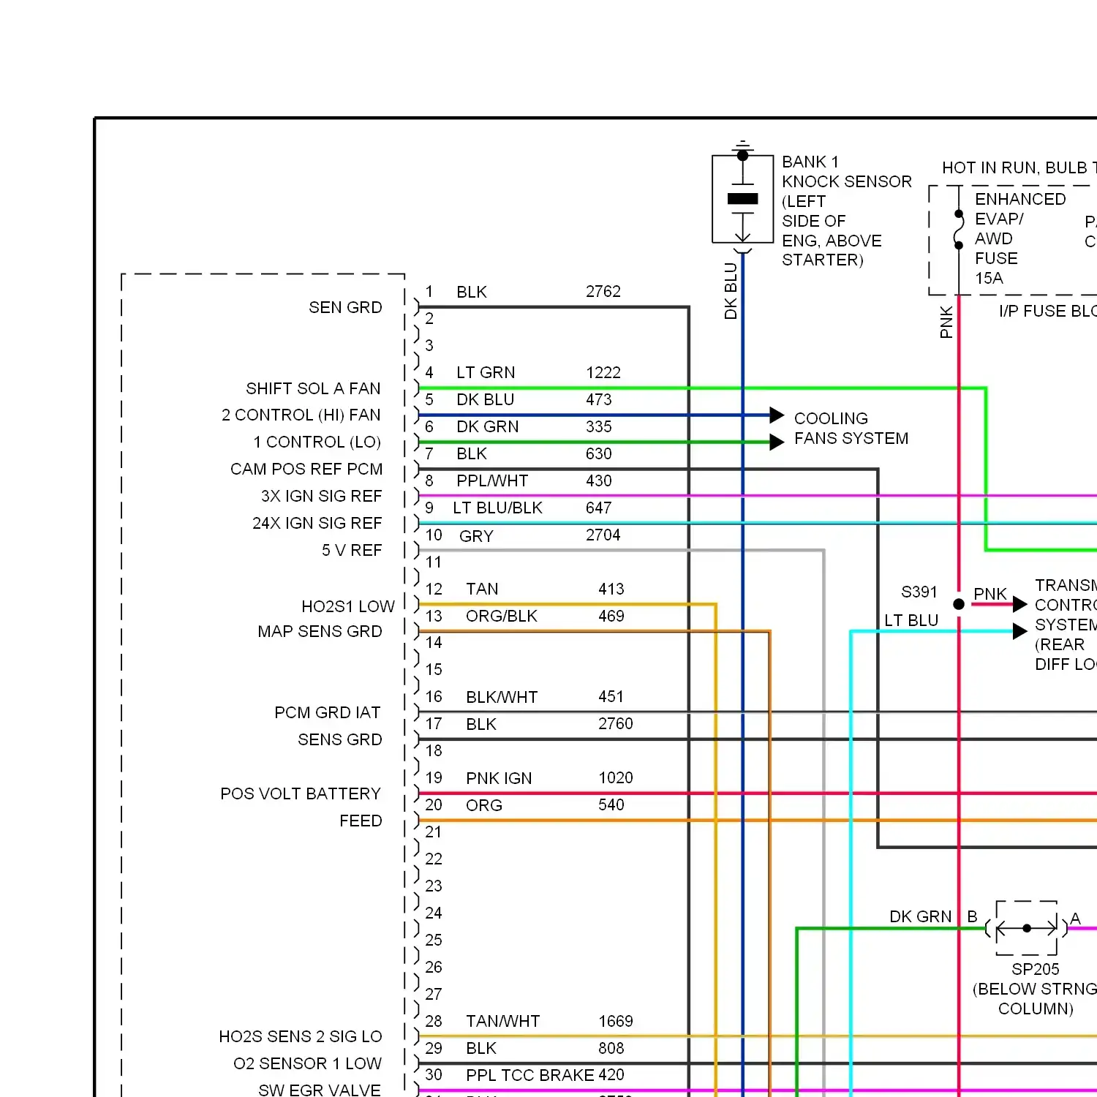The height and width of the screenshot is (1097, 1097).
Task: Select the 'SW EGR VALVE' label
Action: [x=320, y=1090]
